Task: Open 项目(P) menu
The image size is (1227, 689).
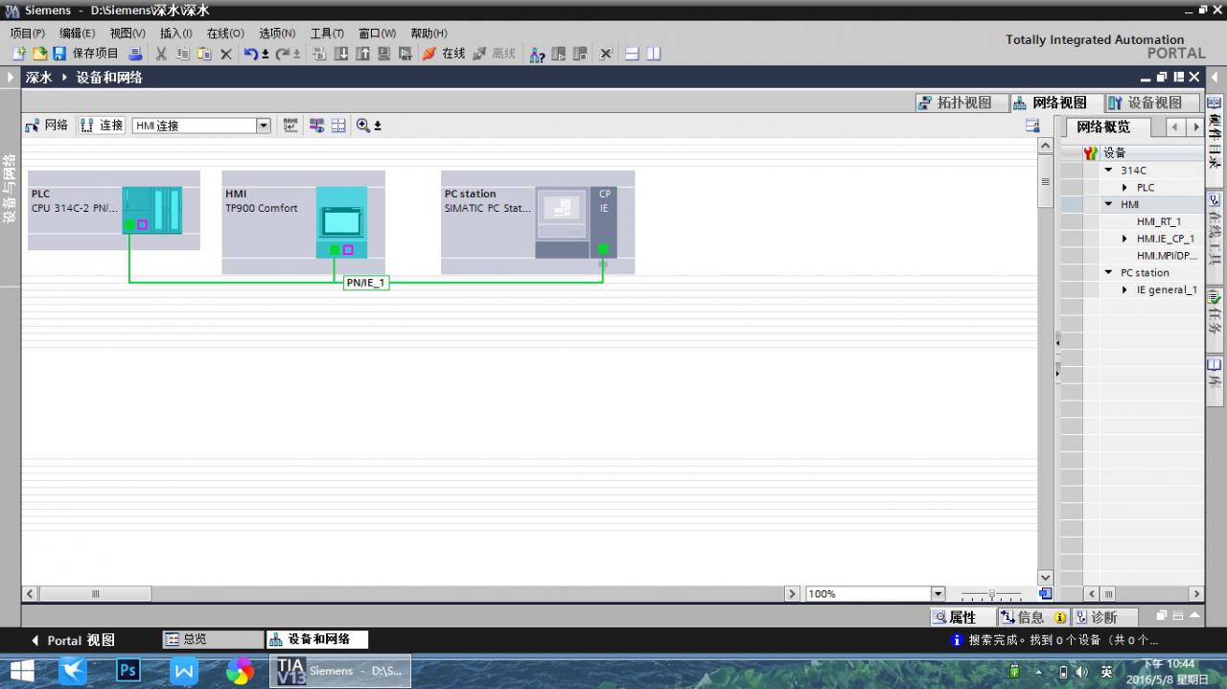Action: [27, 33]
